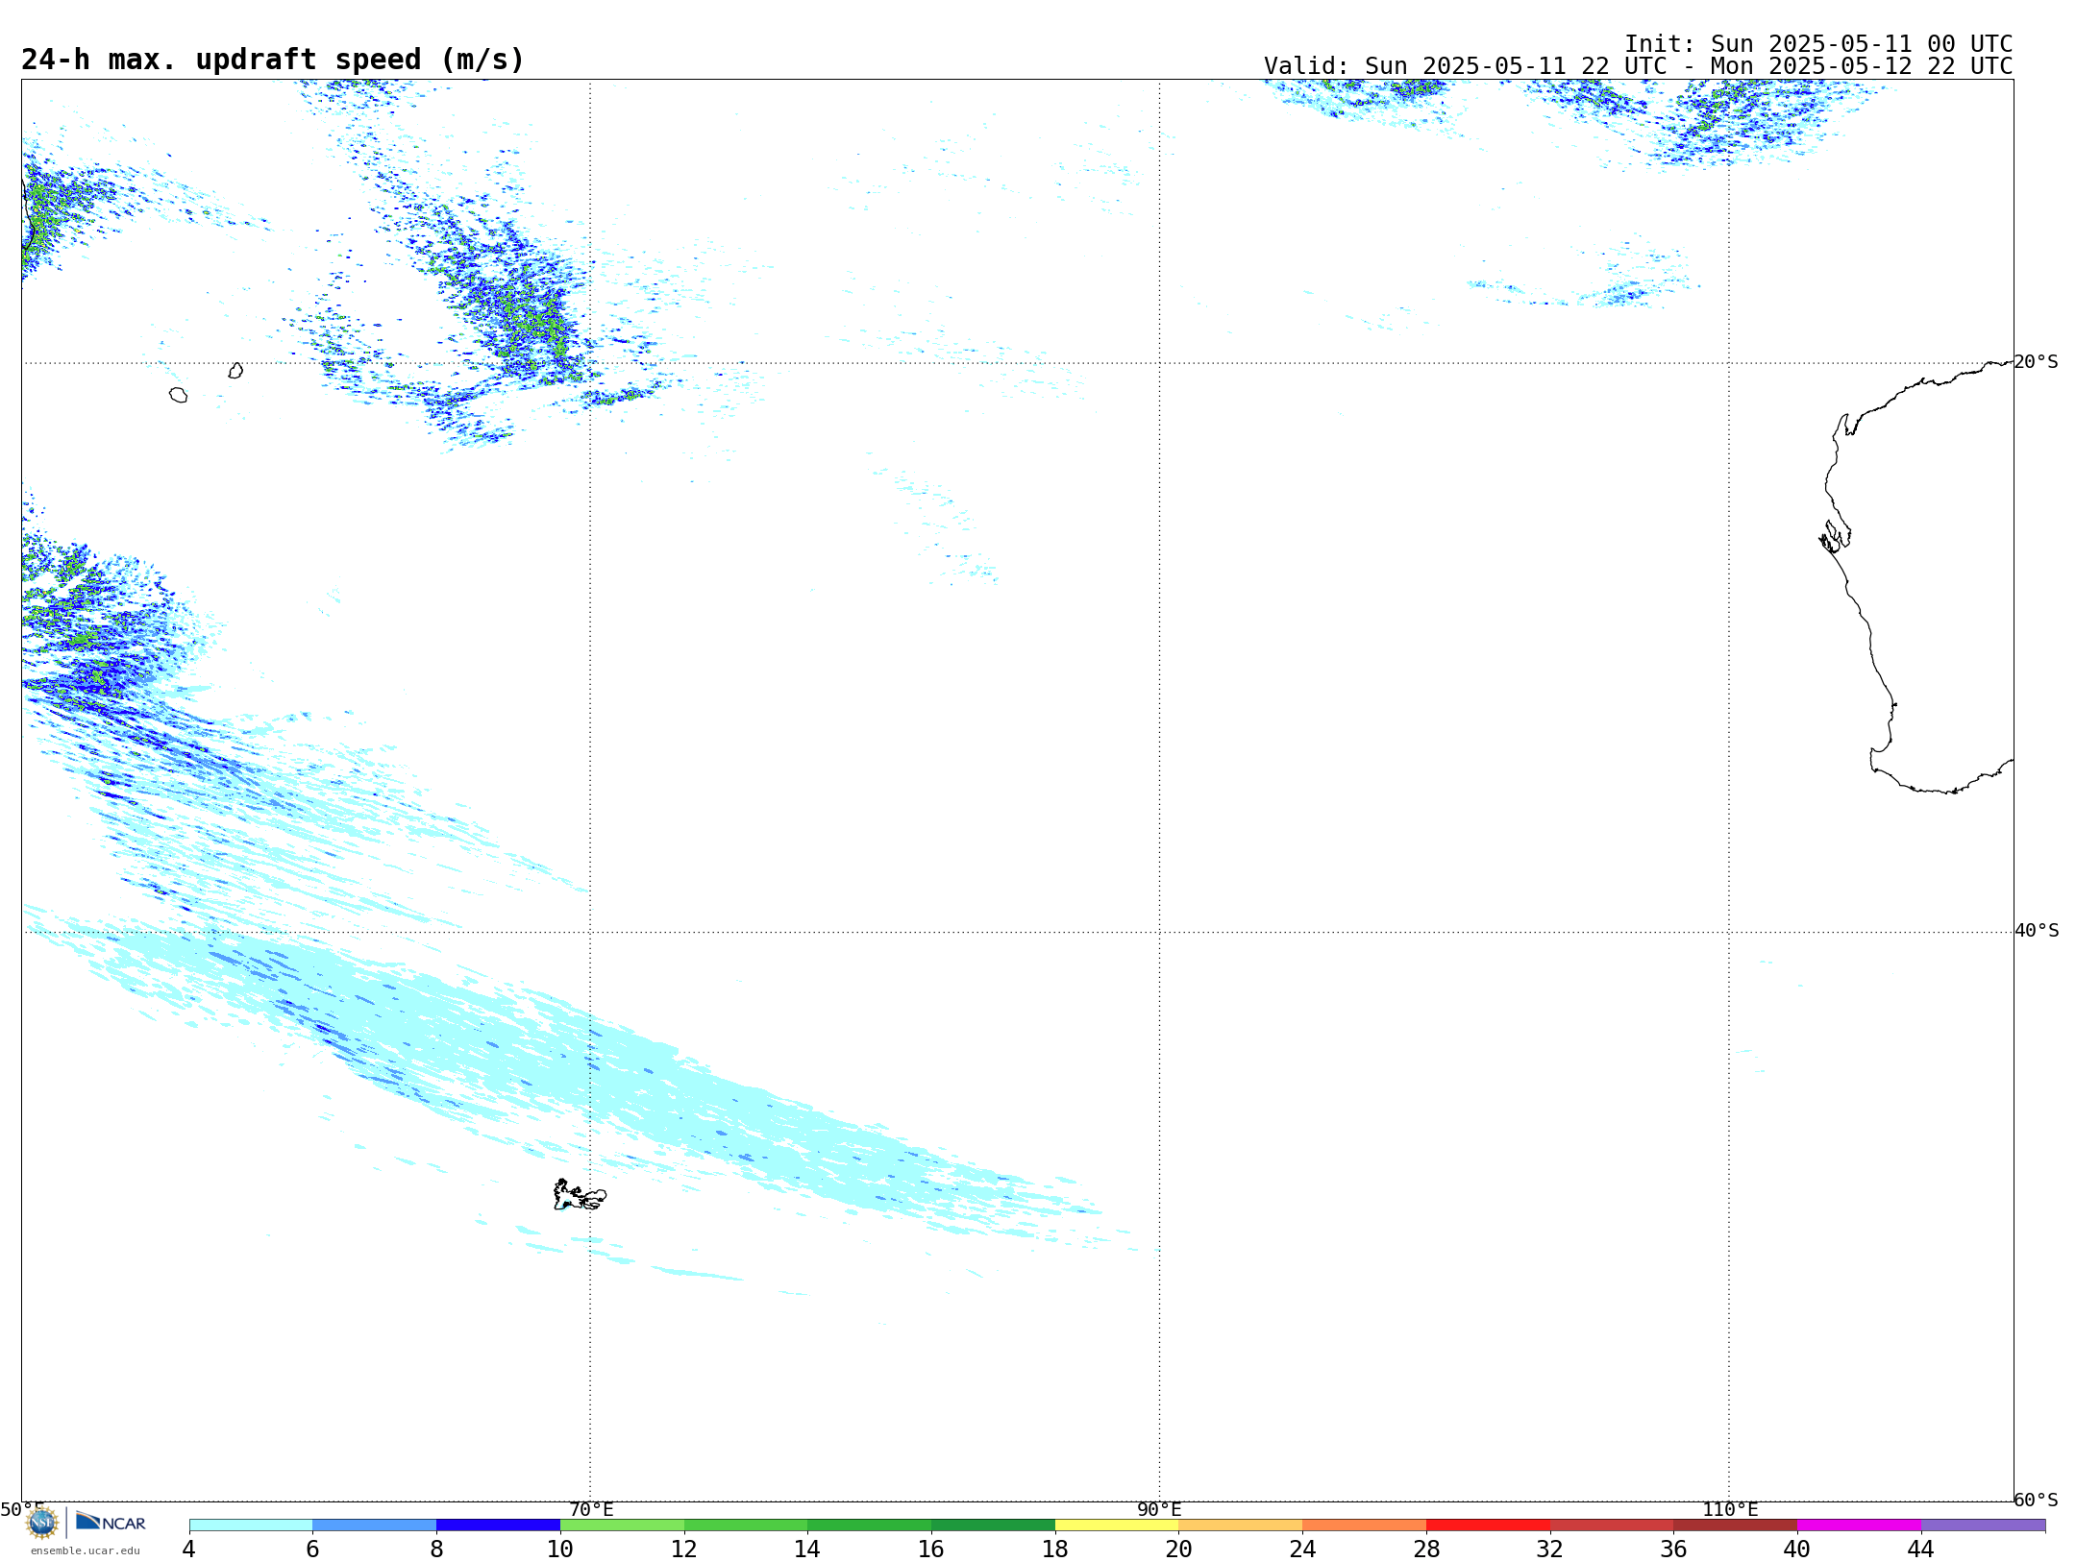The image size is (2076, 1562).
Task: Click the Réunion island outline below 20°S
Action: [x=178, y=395]
